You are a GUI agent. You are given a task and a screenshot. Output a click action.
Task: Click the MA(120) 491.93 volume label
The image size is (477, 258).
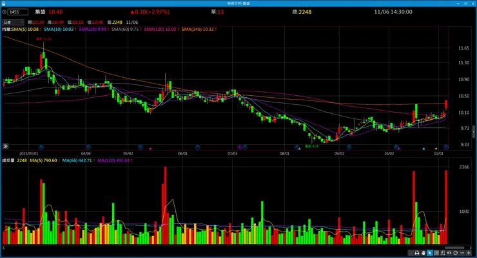(113, 161)
